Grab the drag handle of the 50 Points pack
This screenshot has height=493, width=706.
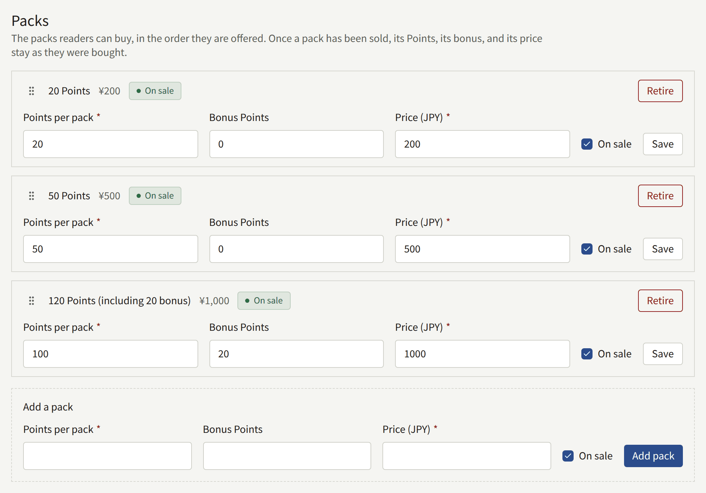[x=32, y=196]
